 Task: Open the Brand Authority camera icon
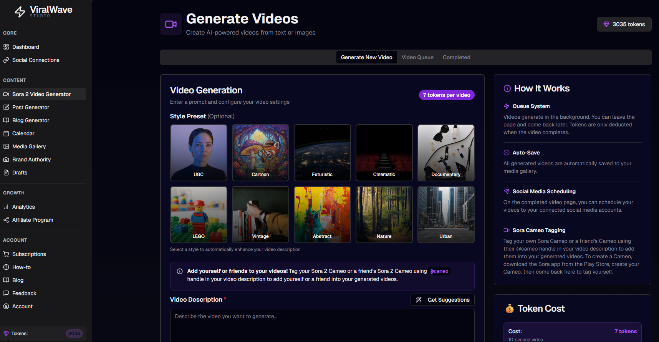(x=6, y=159)
